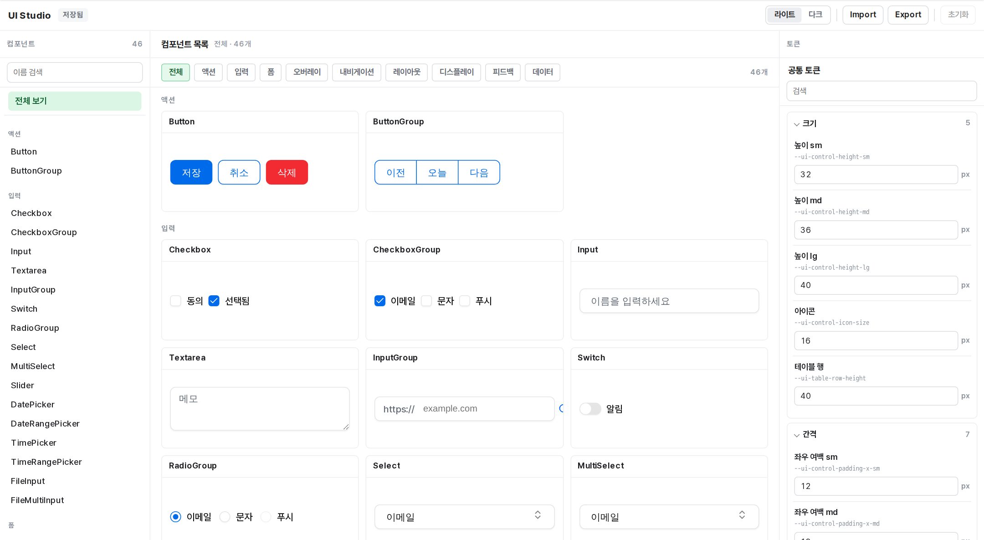Uncheck 이메일 in the CheckboxGroup card
This screenshot has height=540, width=984.
pos(380,301)
